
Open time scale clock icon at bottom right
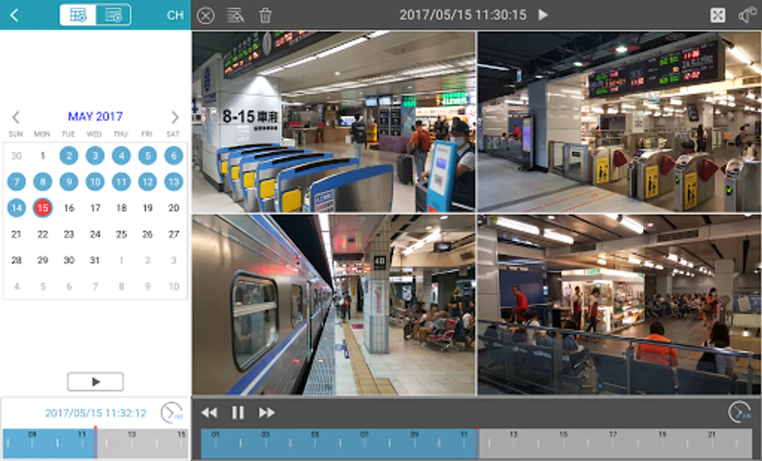pyautogui.click(x=739, y=412)
